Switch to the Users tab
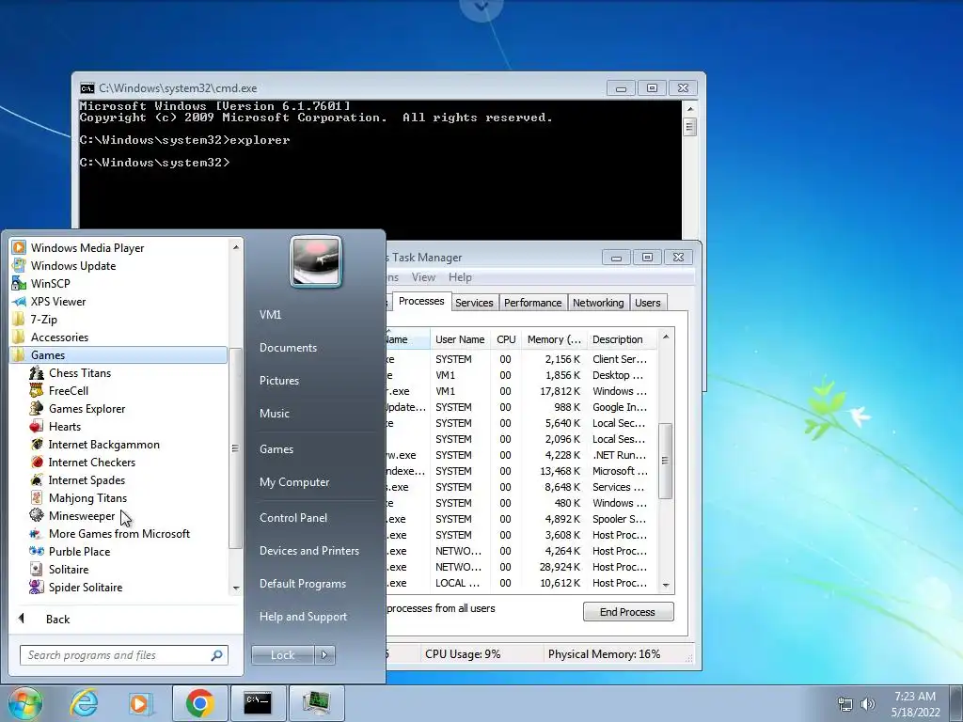 [x=648, y=303]
